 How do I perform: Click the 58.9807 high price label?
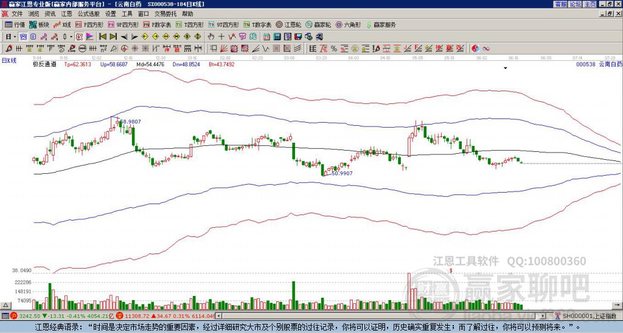[x=130, y=122]
